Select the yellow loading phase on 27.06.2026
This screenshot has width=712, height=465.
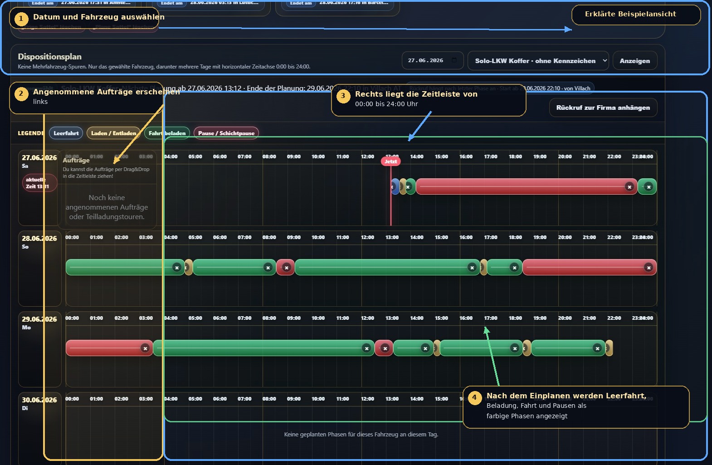coord(403,187)
